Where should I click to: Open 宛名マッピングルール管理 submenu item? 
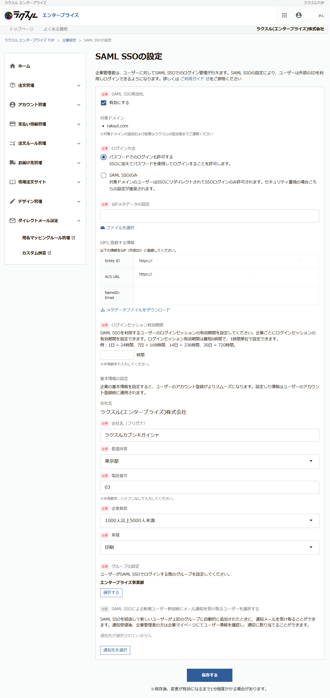pos(46,238)
